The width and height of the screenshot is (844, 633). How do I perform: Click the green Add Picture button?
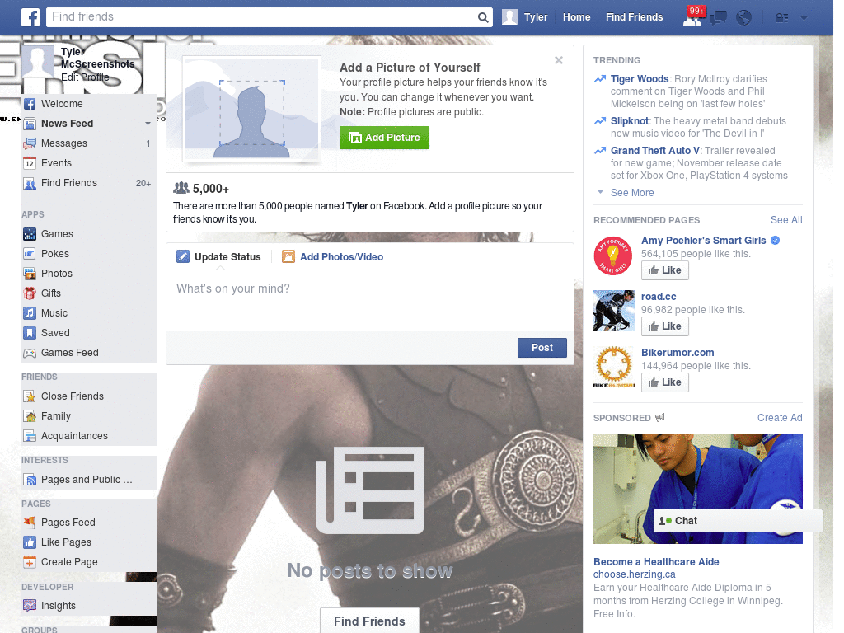384,138
